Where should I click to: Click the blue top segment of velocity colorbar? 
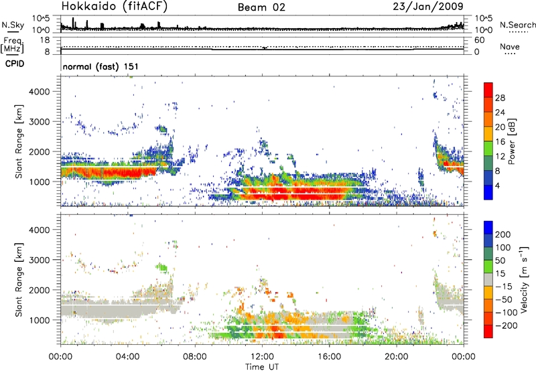(488, 228)
